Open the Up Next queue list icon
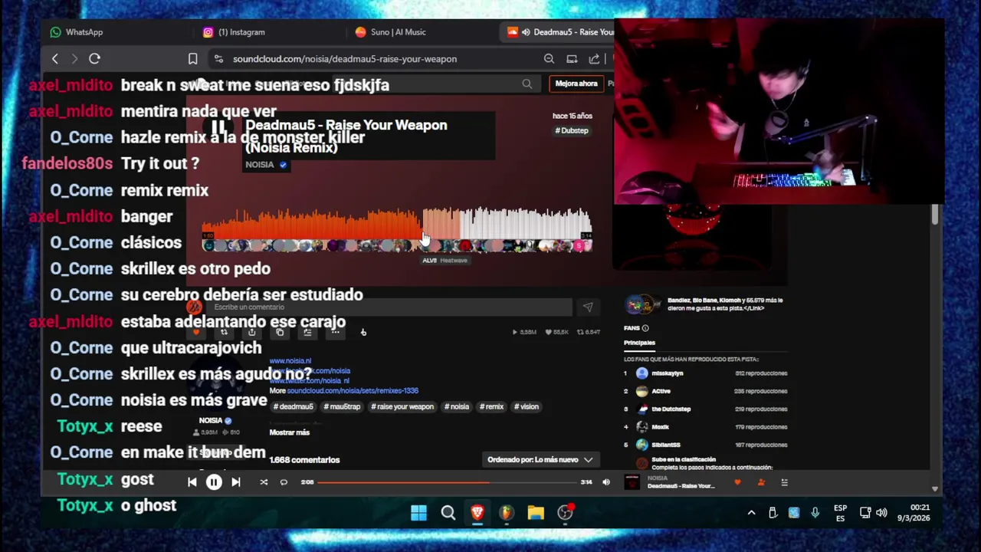The height and width of the screenshot is (552, 981). (784, 482)
